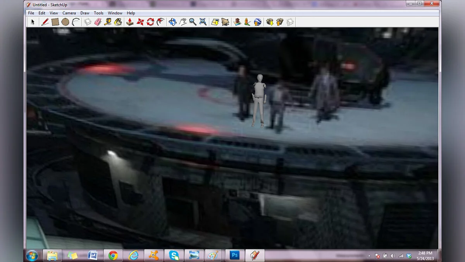Viewport: 465px width, 262px height.
Task: Select the Arc tool
Action: [x=76, y=22]
